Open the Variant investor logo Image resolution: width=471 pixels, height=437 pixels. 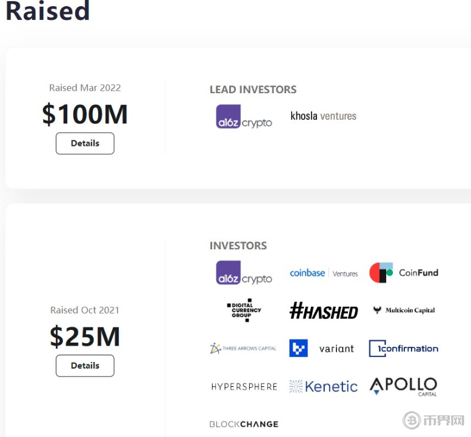(x=322, y=349)
